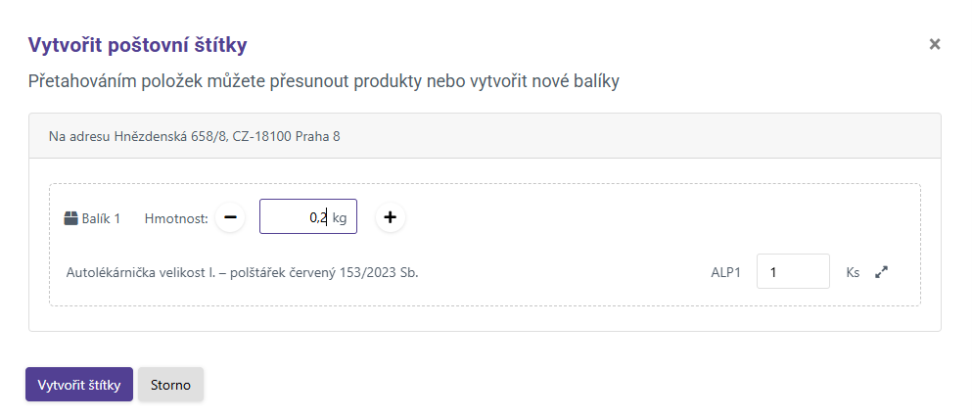
Task: Select the ALP1 product code
Action: (727, 273)
